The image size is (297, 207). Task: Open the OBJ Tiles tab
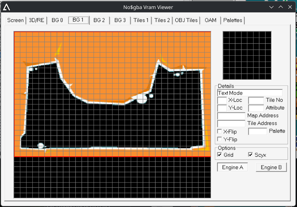pos(186,20)
